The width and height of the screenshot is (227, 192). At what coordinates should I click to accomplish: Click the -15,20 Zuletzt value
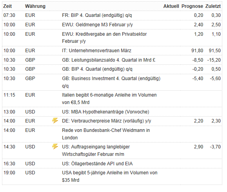[x=214, y=60]
